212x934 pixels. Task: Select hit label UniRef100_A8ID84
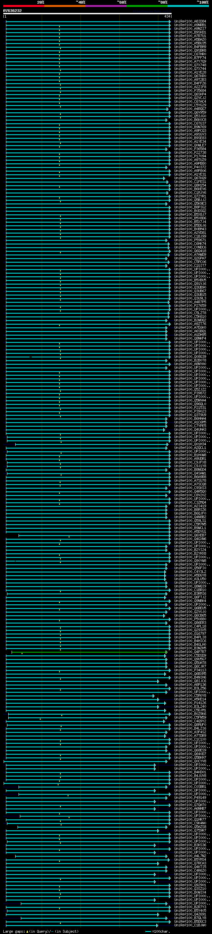point(190,22)
